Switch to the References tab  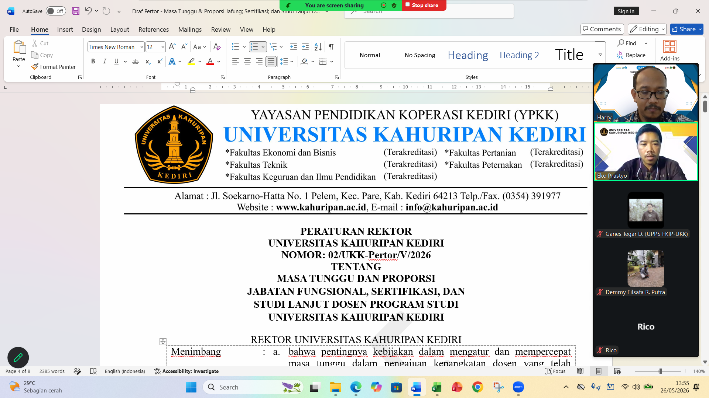point(154,29)
